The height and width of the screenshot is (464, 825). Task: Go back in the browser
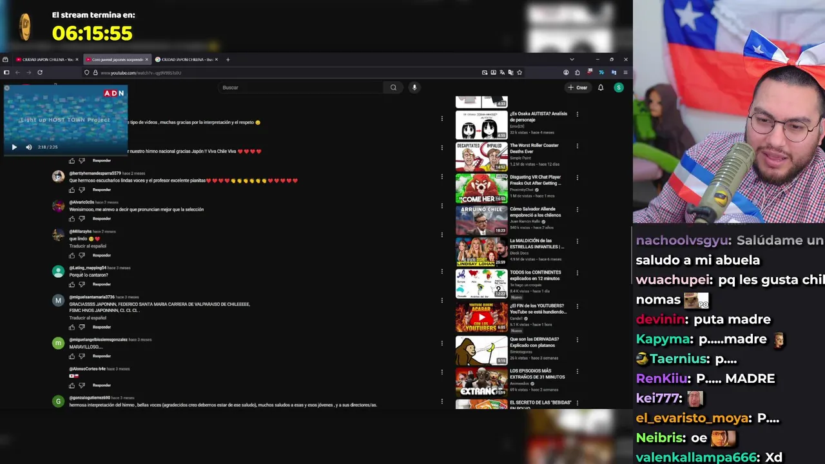(17, 72)
